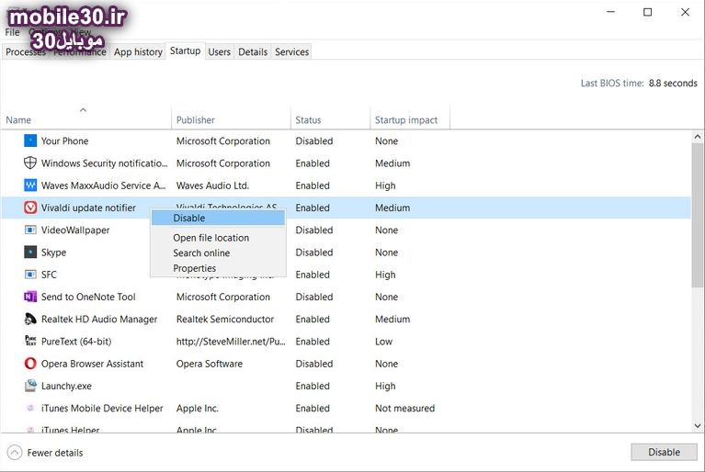Open Properties from the context menu
The width and height of the screenshot is (705, 472).
point(194,269)
